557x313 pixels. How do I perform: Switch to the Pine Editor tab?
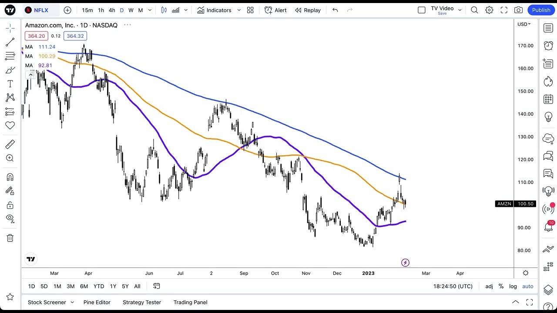97,302
